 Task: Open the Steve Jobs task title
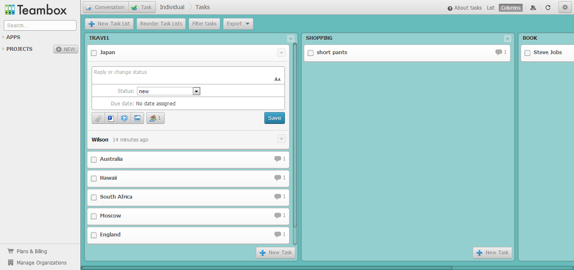[548, 52]
